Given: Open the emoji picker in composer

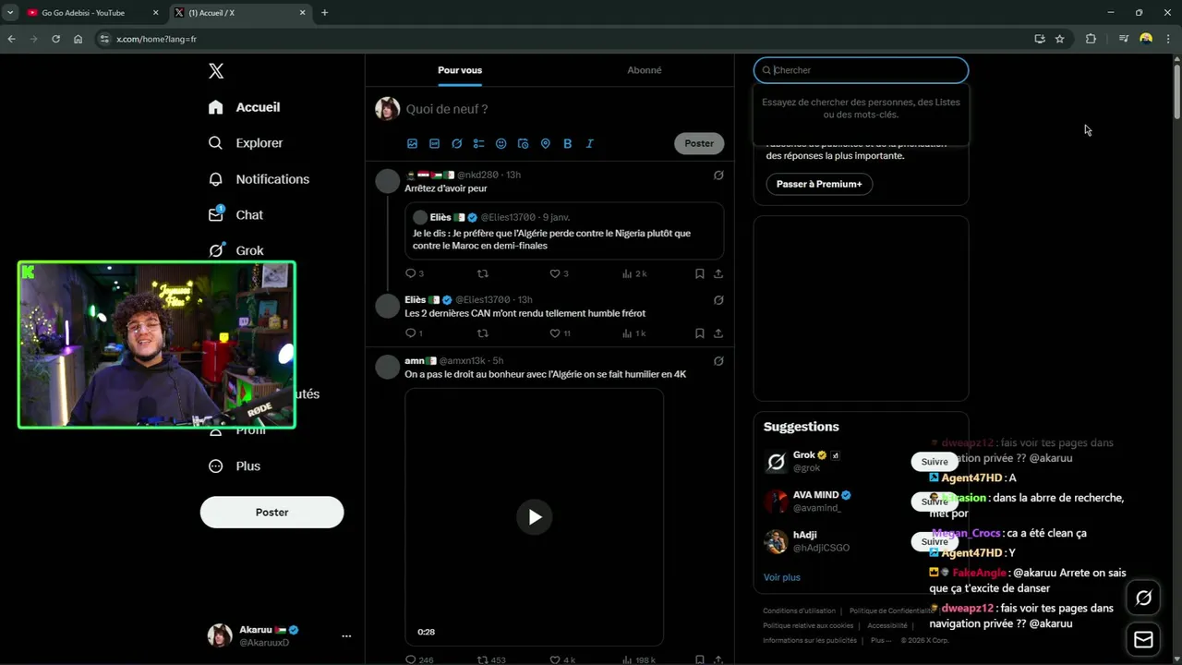Looking at the screenshot, I should 501,143.
